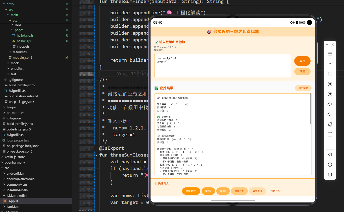
Task: Click the TS icon beside hellokjs.d.ts
Action: 14,35
